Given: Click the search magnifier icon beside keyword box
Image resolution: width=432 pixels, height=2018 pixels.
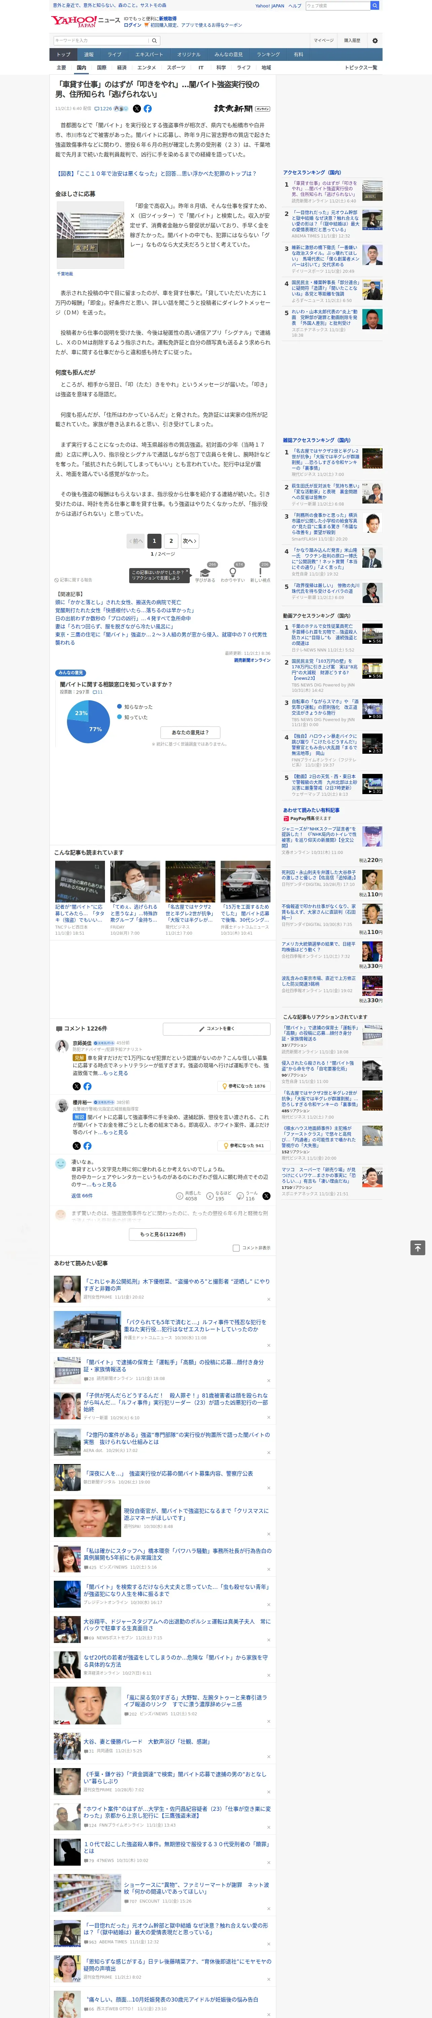Looking at the screenshot, I should [154, 40].
